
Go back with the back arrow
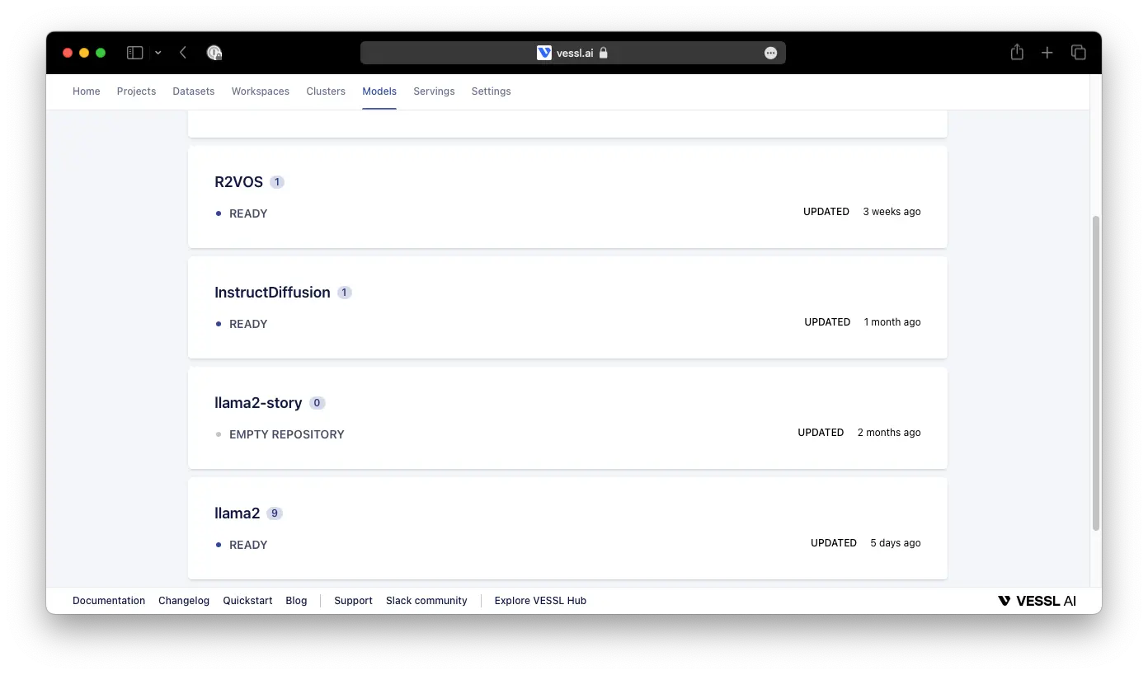[183, 53]
